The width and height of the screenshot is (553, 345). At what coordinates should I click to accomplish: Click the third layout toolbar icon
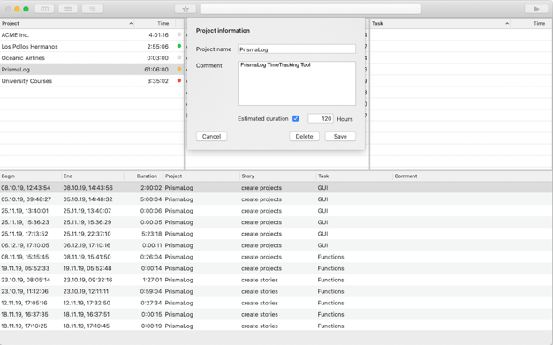pos(93,9)
